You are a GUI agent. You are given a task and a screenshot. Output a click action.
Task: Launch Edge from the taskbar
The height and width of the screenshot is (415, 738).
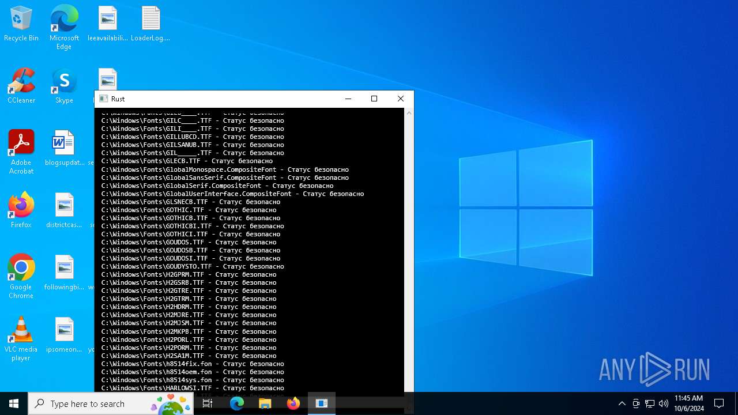coord(237,403)
